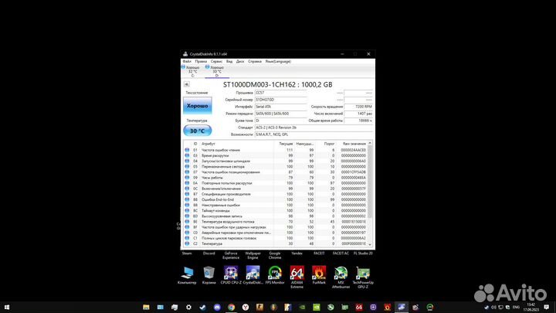Open the Диск menu
The height and width of the screenshot is (313, 556).
pyautogui.click(x=240, y=61)
